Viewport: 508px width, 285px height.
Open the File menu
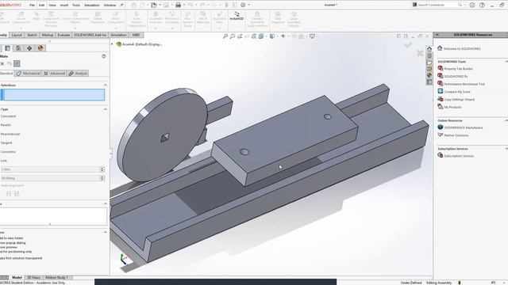(32, 6)
